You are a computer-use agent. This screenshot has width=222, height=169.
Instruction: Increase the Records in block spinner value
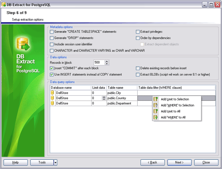(x=107, y=61)
